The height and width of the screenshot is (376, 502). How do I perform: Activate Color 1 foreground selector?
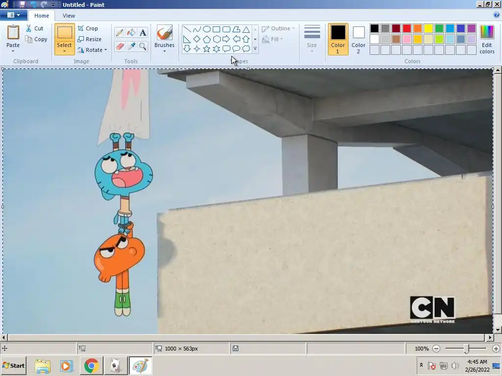click(x=338, y=39)
